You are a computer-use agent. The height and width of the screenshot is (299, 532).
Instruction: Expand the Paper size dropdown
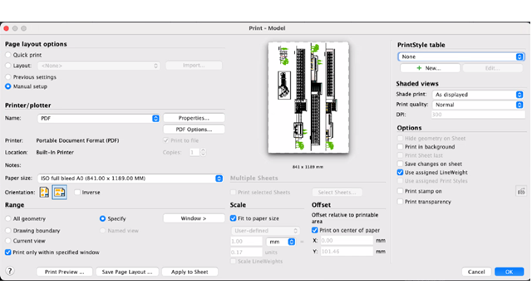pyautogui.click(x=131, y=179)
